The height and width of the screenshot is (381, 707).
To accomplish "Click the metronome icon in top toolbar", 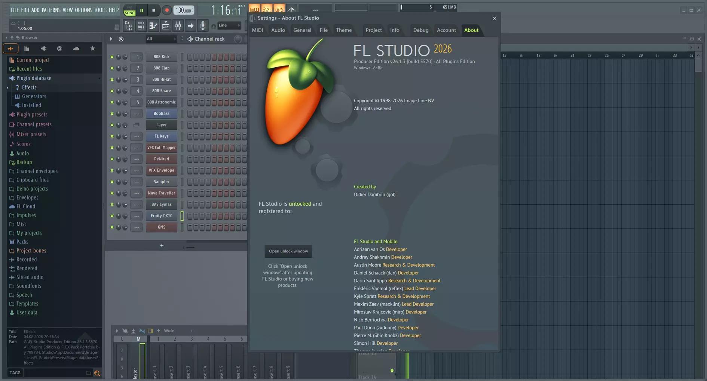I will [292, 9].
